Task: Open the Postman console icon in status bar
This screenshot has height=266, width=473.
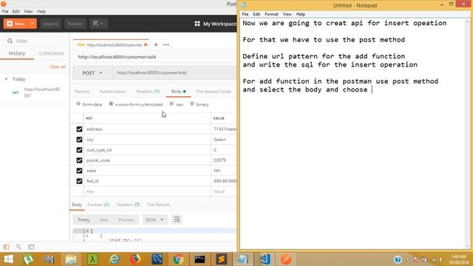Action: pyautogui.click(x=31, y=247)
